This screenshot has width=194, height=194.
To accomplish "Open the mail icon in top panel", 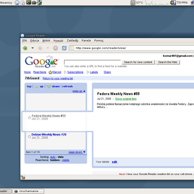I will click(x=23, y=2).
